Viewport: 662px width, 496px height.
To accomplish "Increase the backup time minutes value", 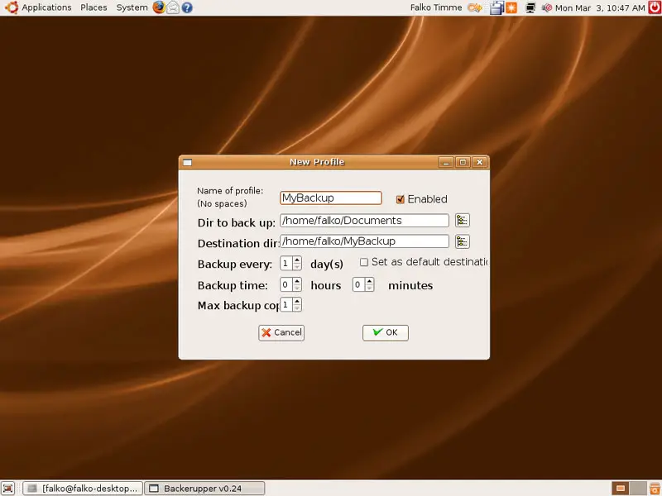I will (x=370, y=281).
